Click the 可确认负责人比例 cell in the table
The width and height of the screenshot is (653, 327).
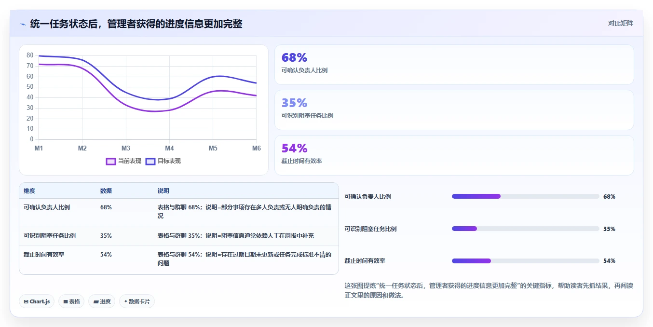47,207
